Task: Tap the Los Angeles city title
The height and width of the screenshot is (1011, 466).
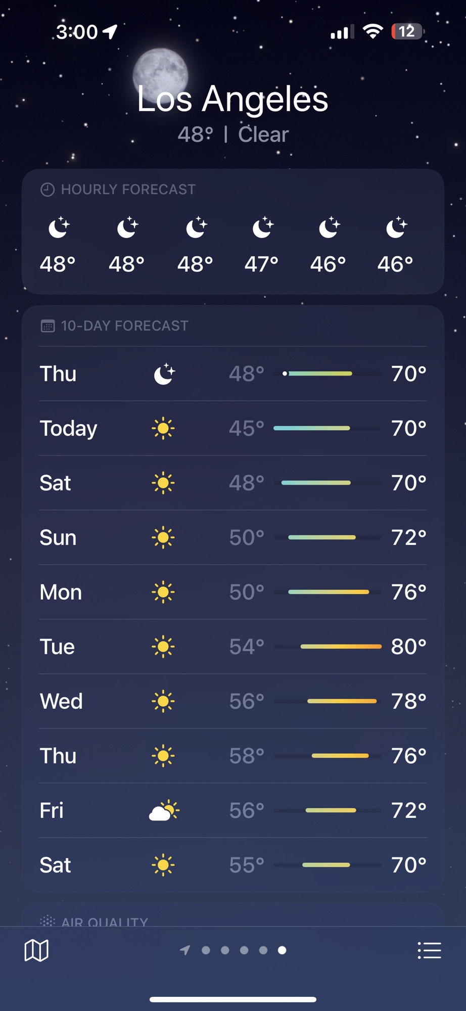Action: click(233, 99)
